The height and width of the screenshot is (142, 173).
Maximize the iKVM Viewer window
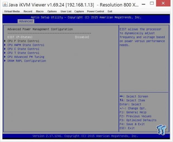(152, 3)
